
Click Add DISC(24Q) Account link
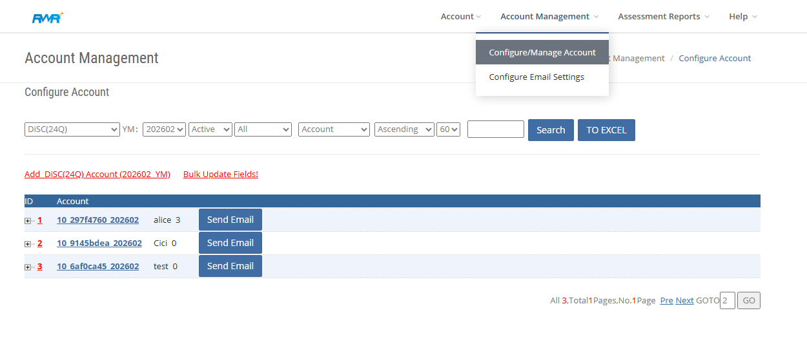pos(97,175)
